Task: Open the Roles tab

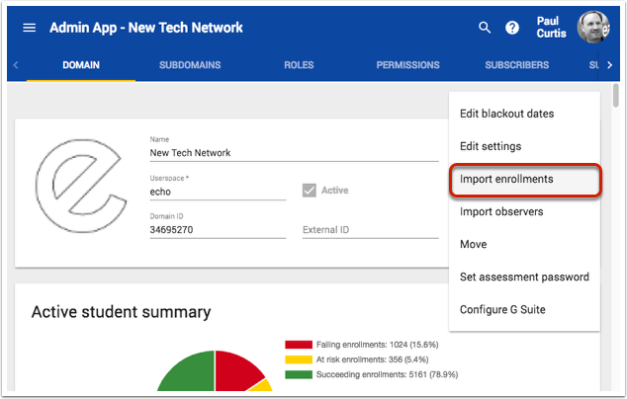Action: [x=299, y=65]
